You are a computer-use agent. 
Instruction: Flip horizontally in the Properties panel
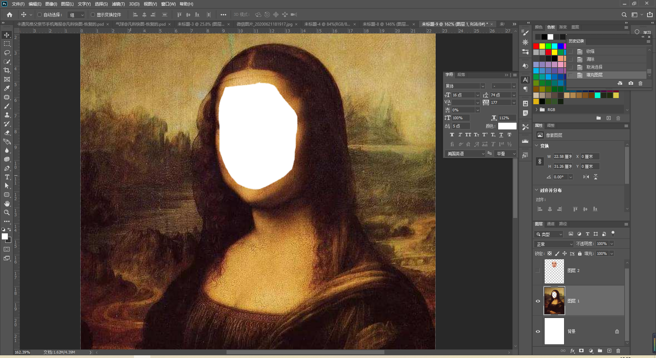pos(586,177)
